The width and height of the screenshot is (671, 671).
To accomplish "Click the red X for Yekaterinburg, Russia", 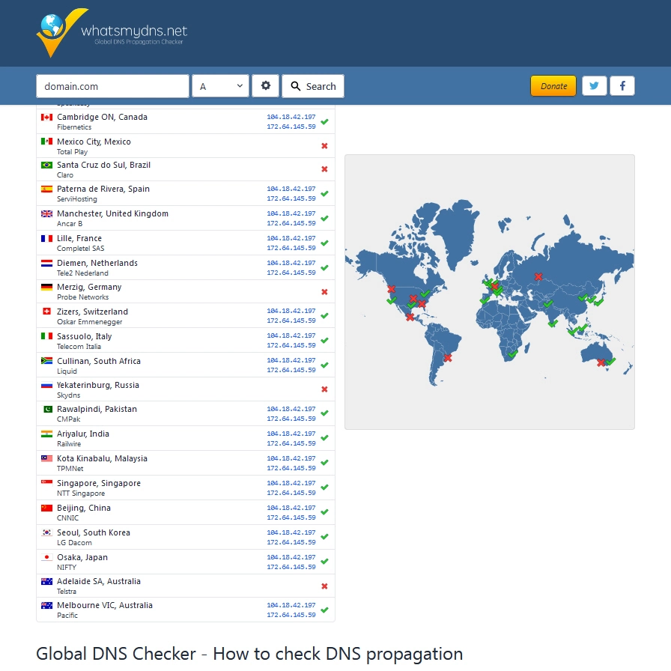I will click(x=324, y=389).
